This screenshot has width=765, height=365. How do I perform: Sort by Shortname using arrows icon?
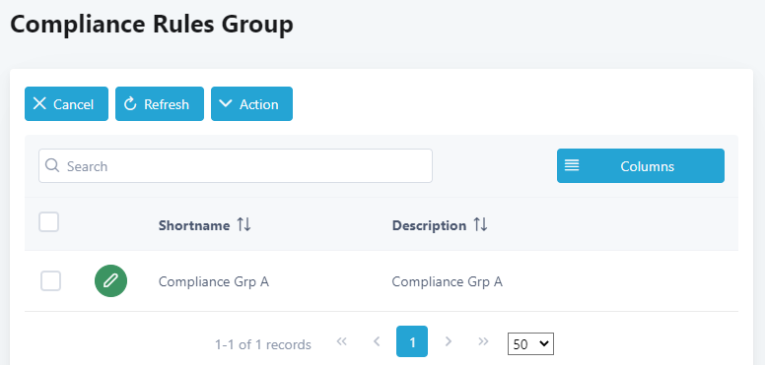pyautogui.click(x=243, y=225)
